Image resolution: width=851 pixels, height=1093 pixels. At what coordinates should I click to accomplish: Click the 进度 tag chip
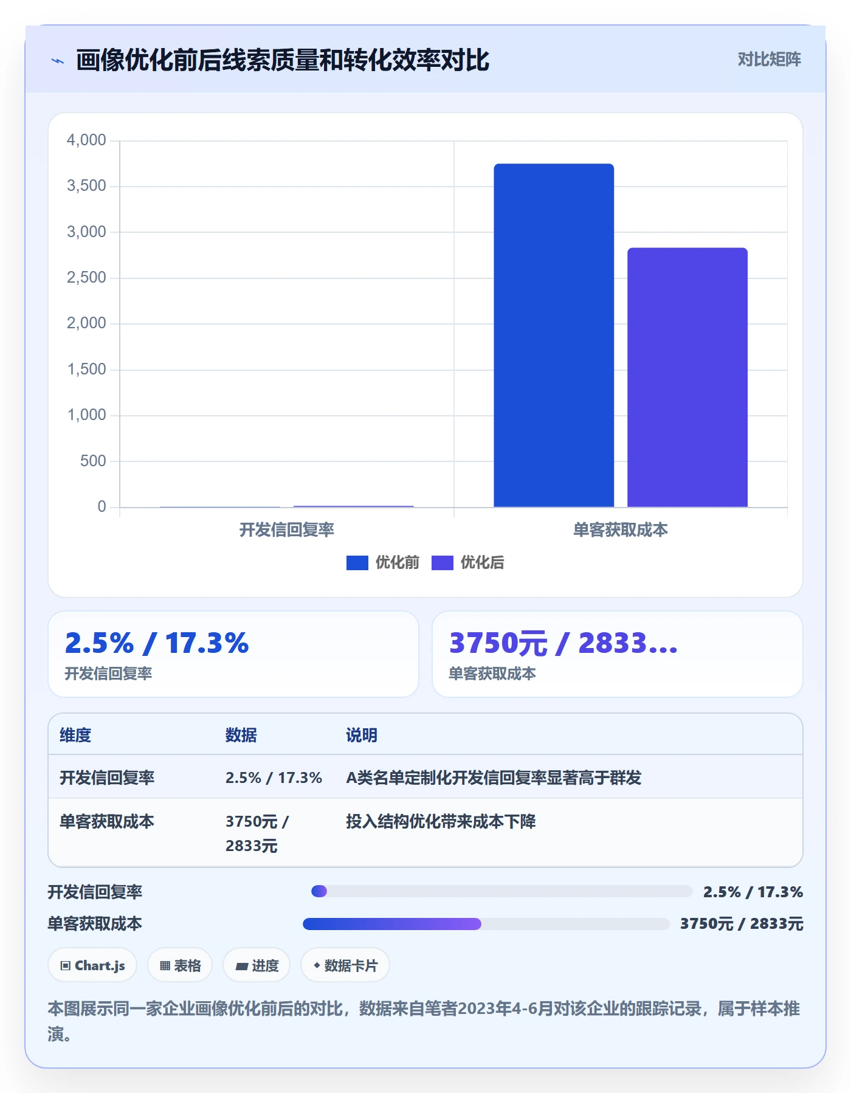coord(257,965)
